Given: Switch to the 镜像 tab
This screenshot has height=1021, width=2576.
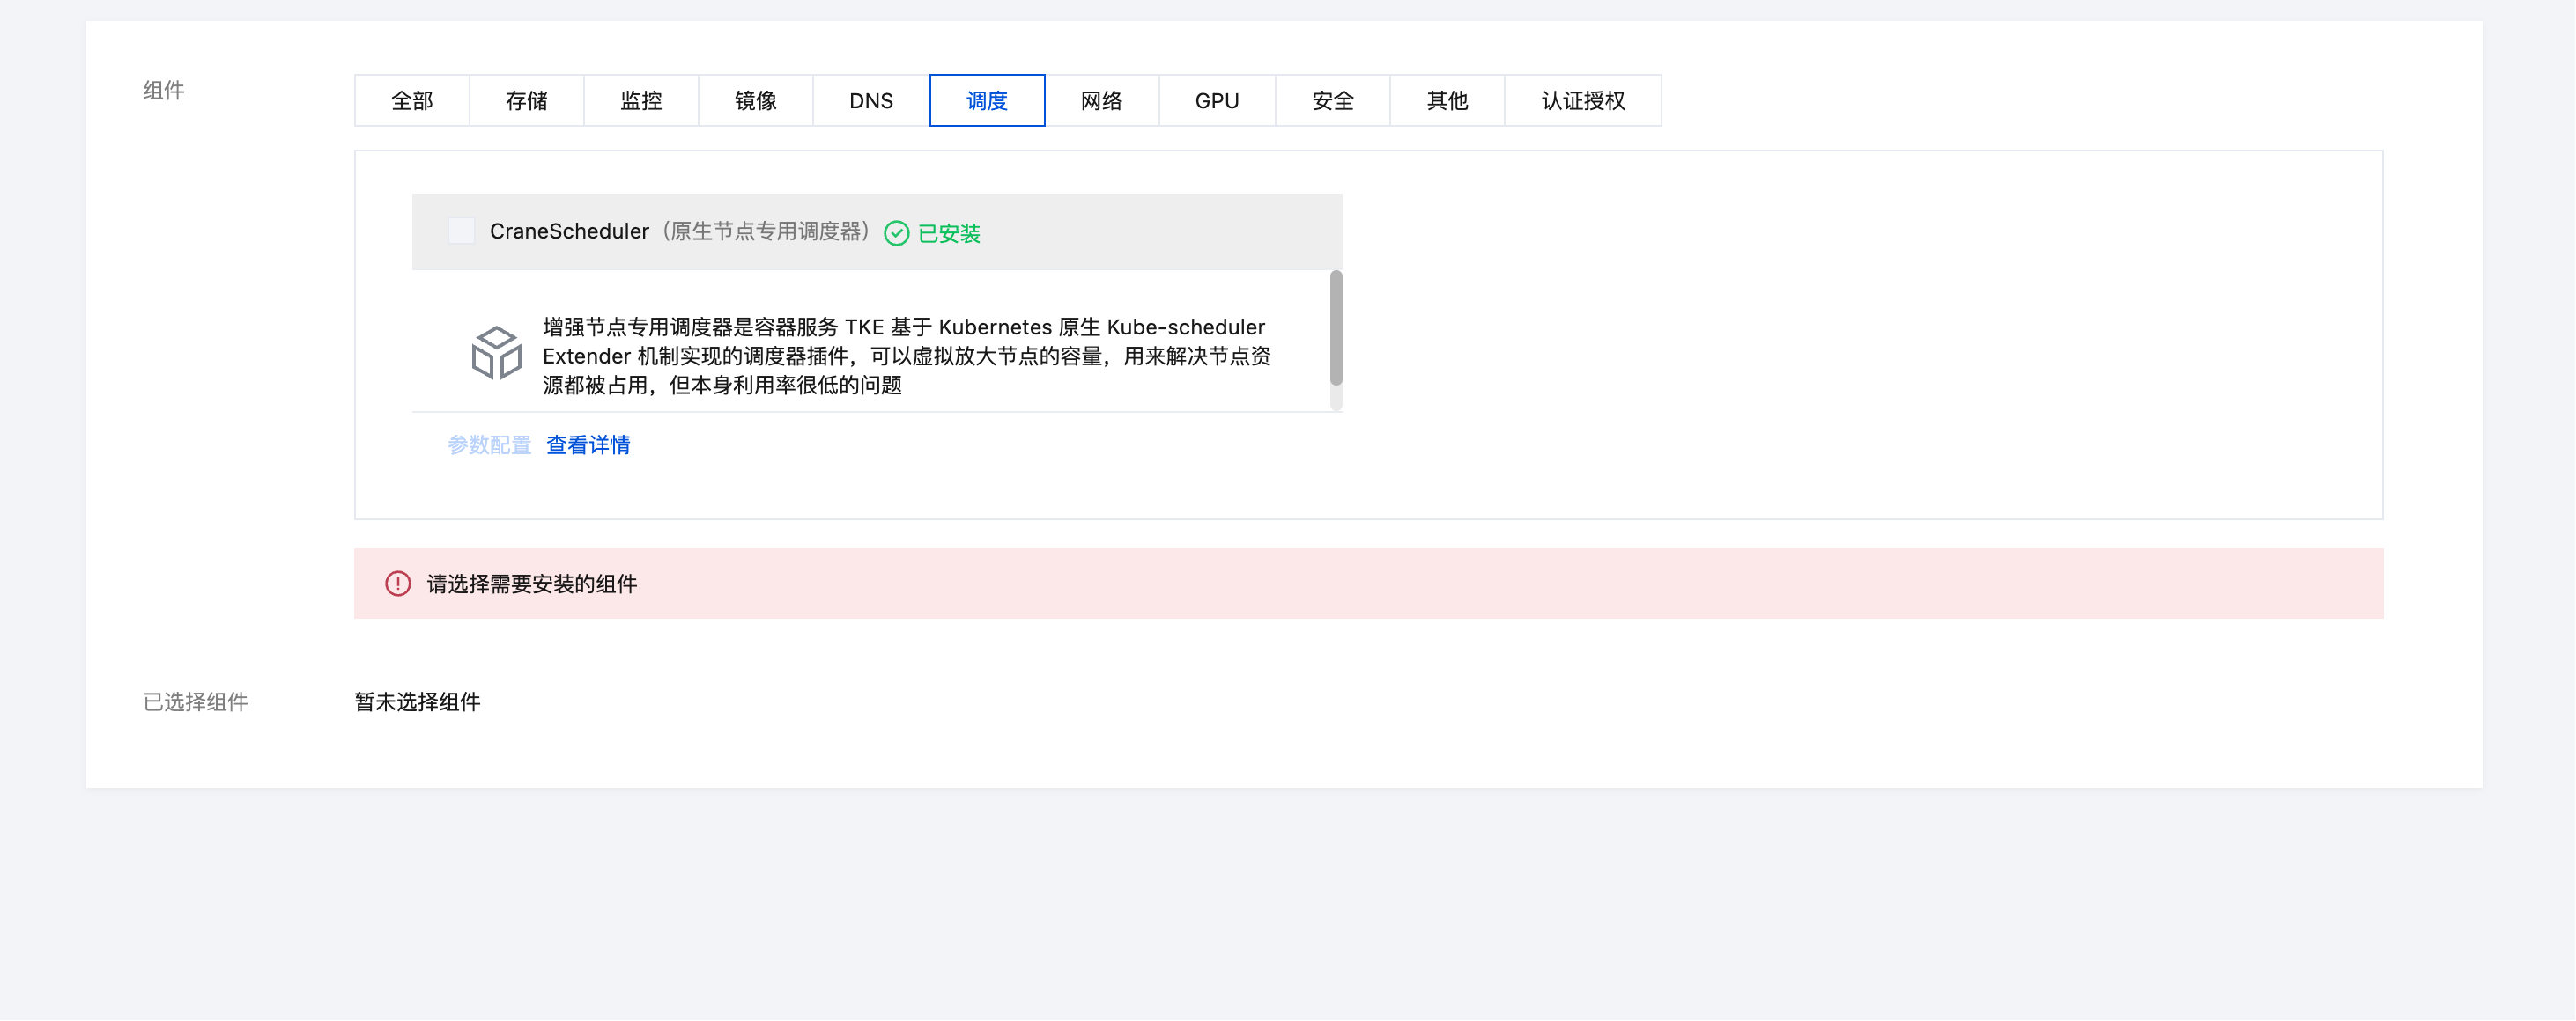Looking at the screenshot, I should tap(756, 101).
